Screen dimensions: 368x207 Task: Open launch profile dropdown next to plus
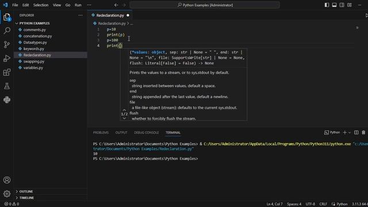tap(350, 133)
